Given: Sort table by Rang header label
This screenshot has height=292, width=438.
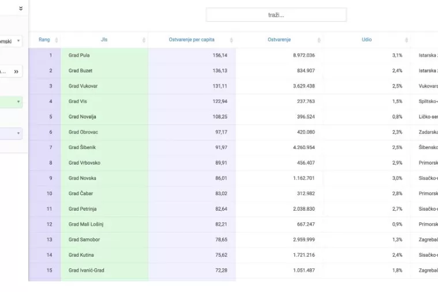Looking at the screenshot, I should 44,40.
